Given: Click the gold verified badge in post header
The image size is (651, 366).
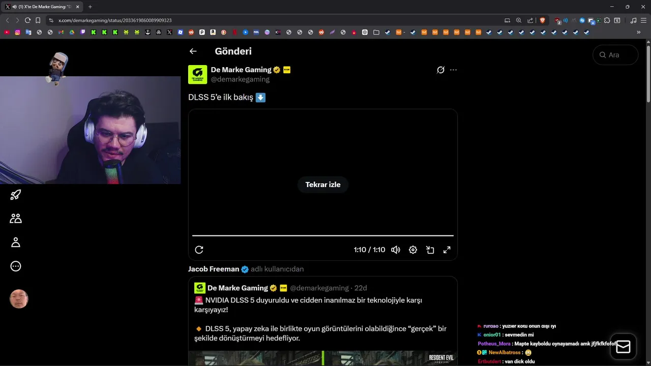Looking at the screenshot, I should (x=277, y=70).
